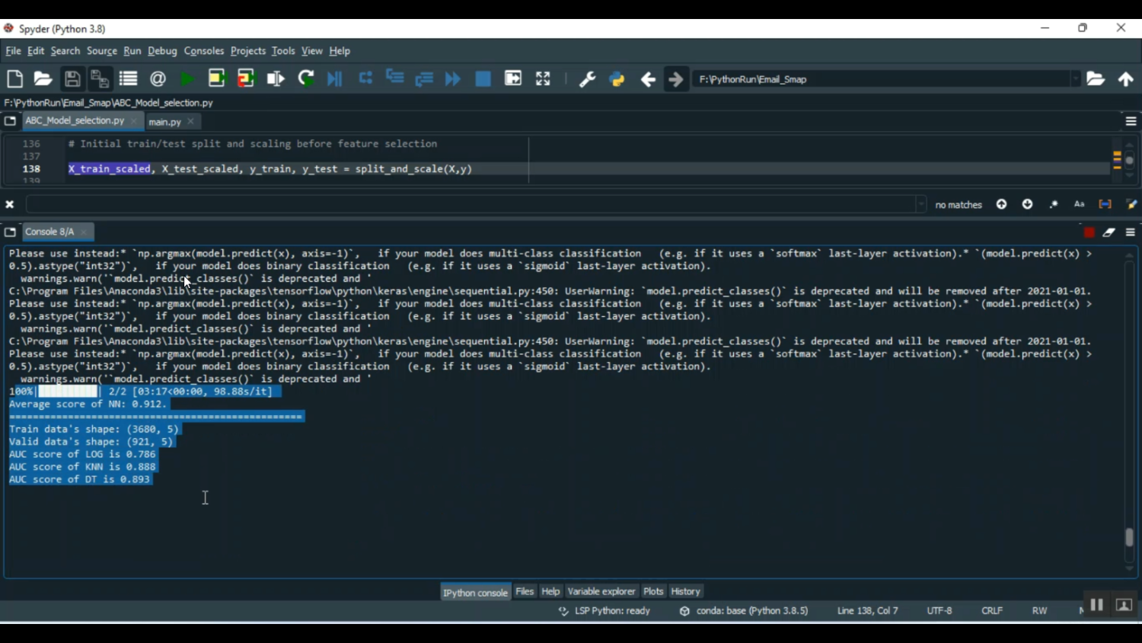The height and width of the screenshot is (643, 1142).
Task: Open Preferences with the wrench icon
Action: pyautogui.click(x=587, y=79)
